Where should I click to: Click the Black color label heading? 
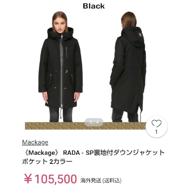(94, 6)
